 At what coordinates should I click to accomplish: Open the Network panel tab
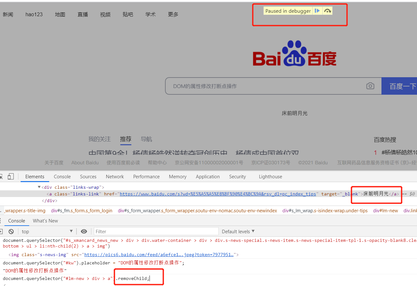click(115, 177)
